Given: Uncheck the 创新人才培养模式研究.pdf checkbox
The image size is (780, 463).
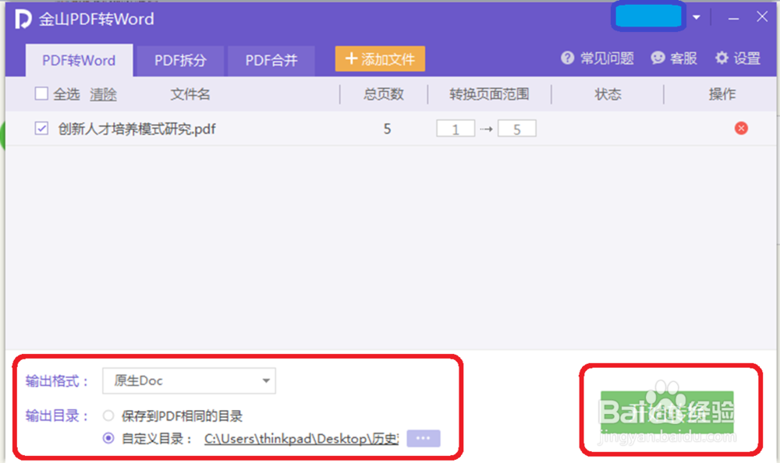Looking at the screenshot, I should (x=41, y=129).
